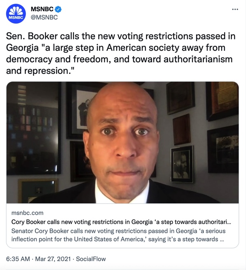Open the 6:35 AM timestamp permalink

tap(18, 259)
